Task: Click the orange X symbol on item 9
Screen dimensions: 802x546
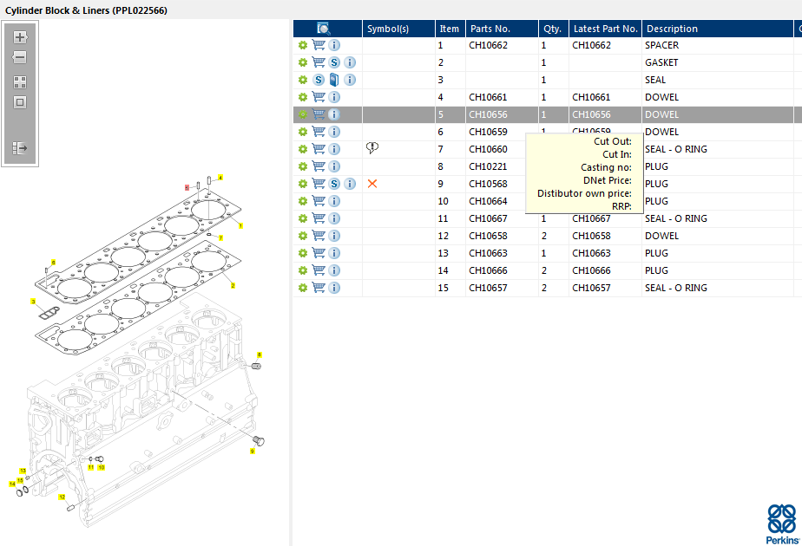Action: click(372, 184)
